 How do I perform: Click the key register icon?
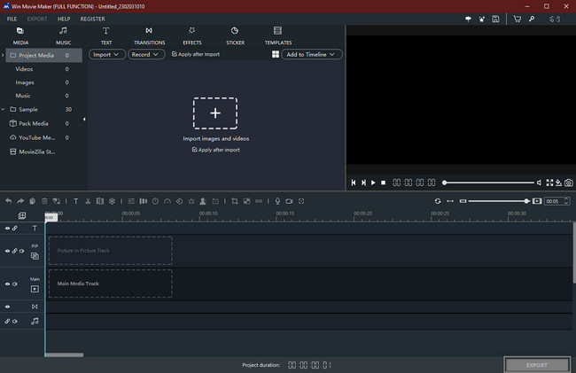click(x=532, y=19)
